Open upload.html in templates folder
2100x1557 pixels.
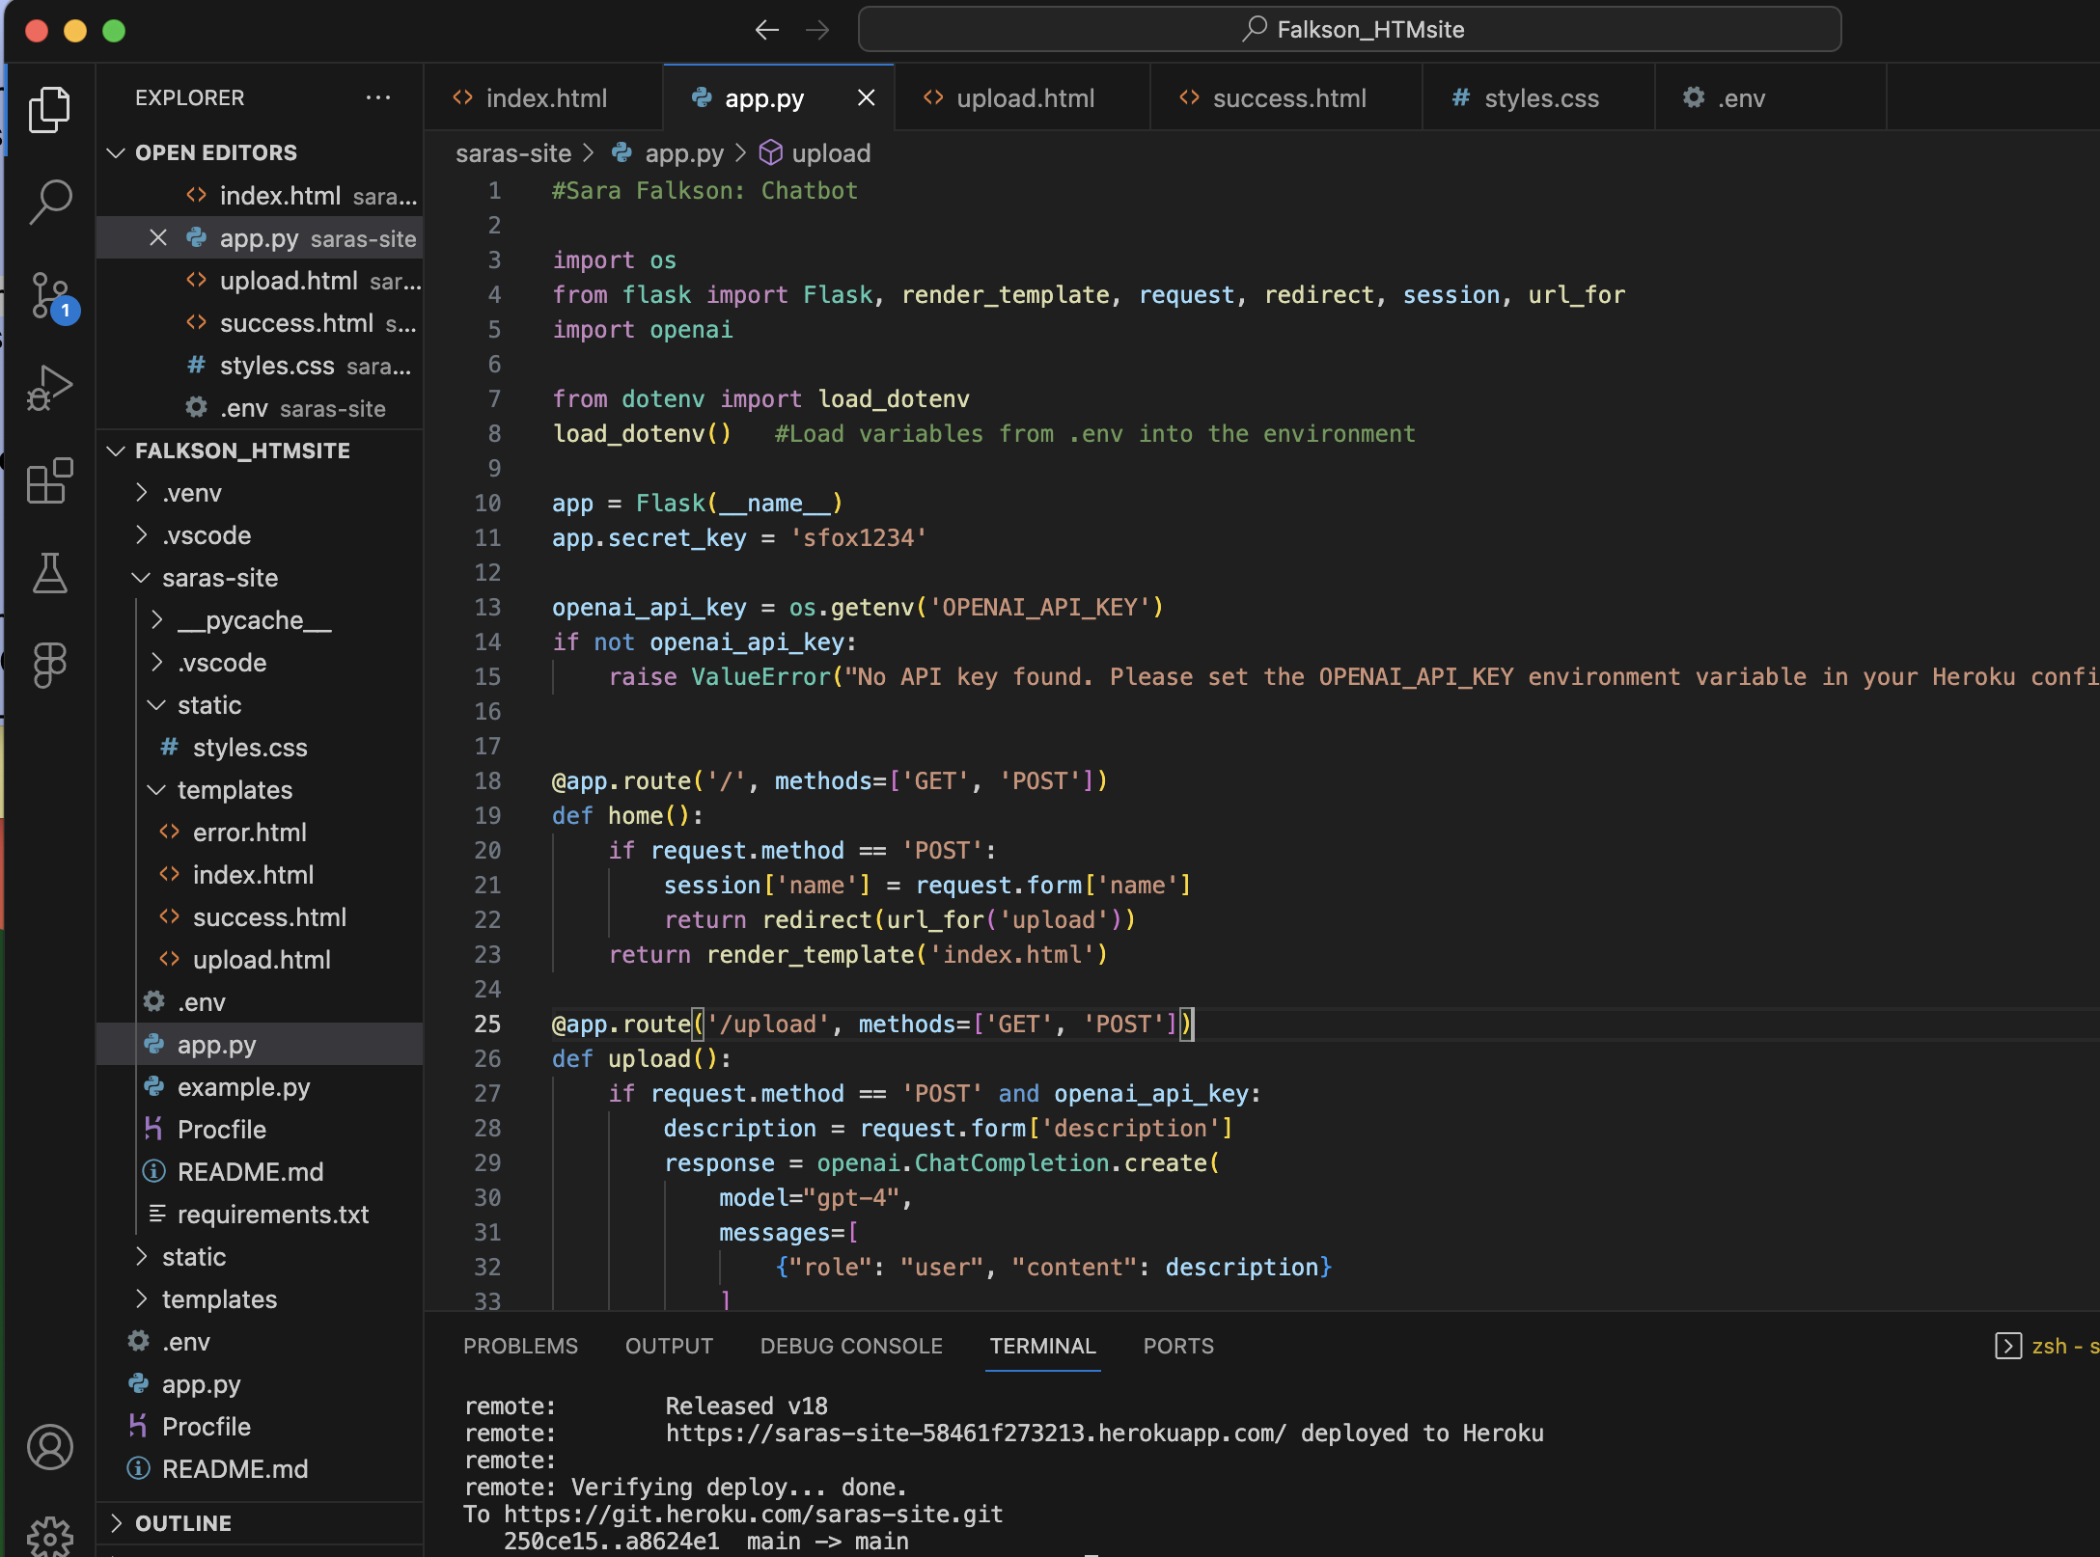pyautogui.click(x=261, y=960)
